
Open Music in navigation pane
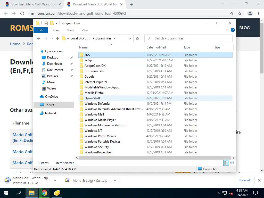point(51,82)
